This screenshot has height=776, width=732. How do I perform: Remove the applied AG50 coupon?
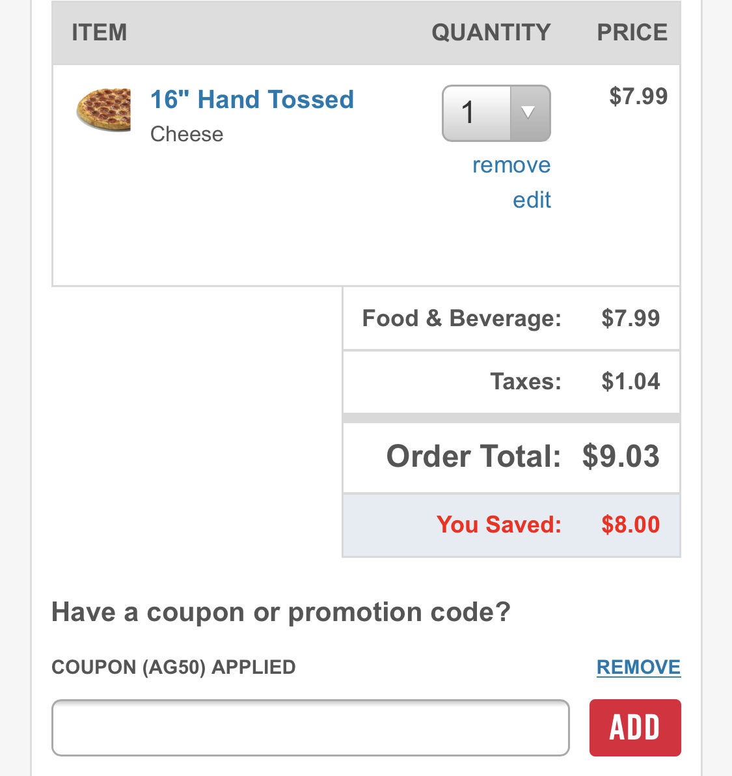click(638, 667)
